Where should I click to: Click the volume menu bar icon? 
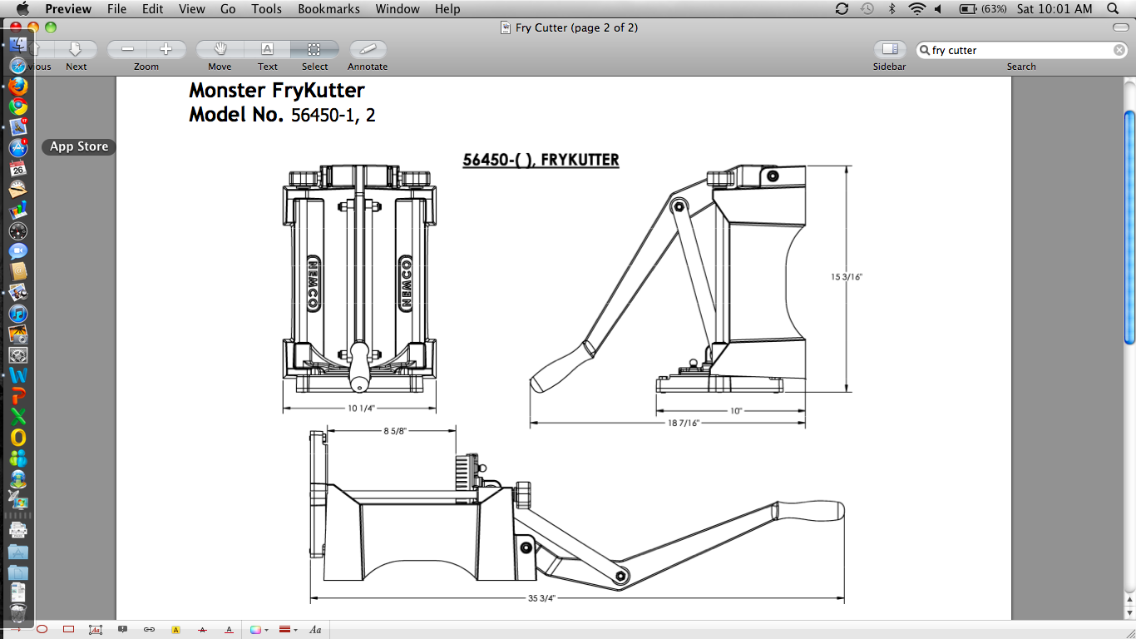click(938, 9)
